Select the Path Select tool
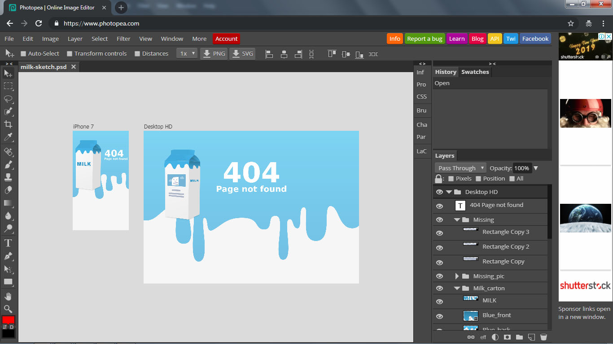This screenshot has width=613, height=344. pyautogui.click(x=8, y=269)
